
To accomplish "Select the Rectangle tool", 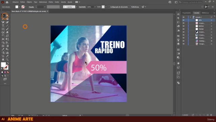I will tap(3, 29).
